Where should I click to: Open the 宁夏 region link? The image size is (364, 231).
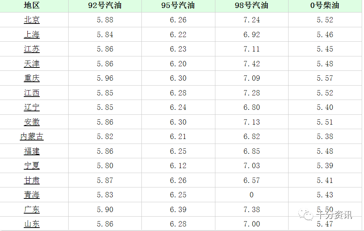point(32,166)
